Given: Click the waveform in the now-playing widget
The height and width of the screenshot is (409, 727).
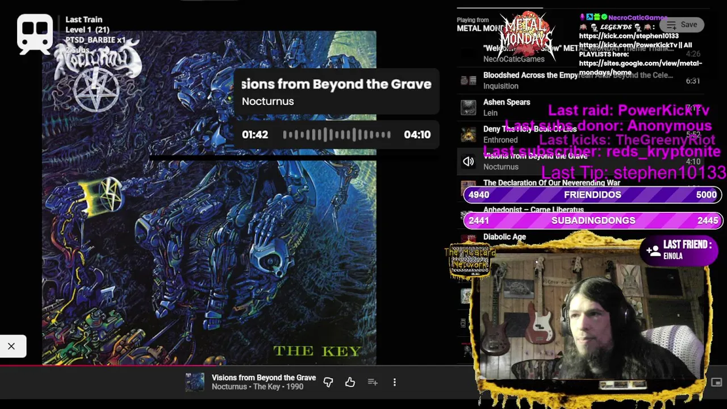Looking at the screenshot, I should (337, 135).
